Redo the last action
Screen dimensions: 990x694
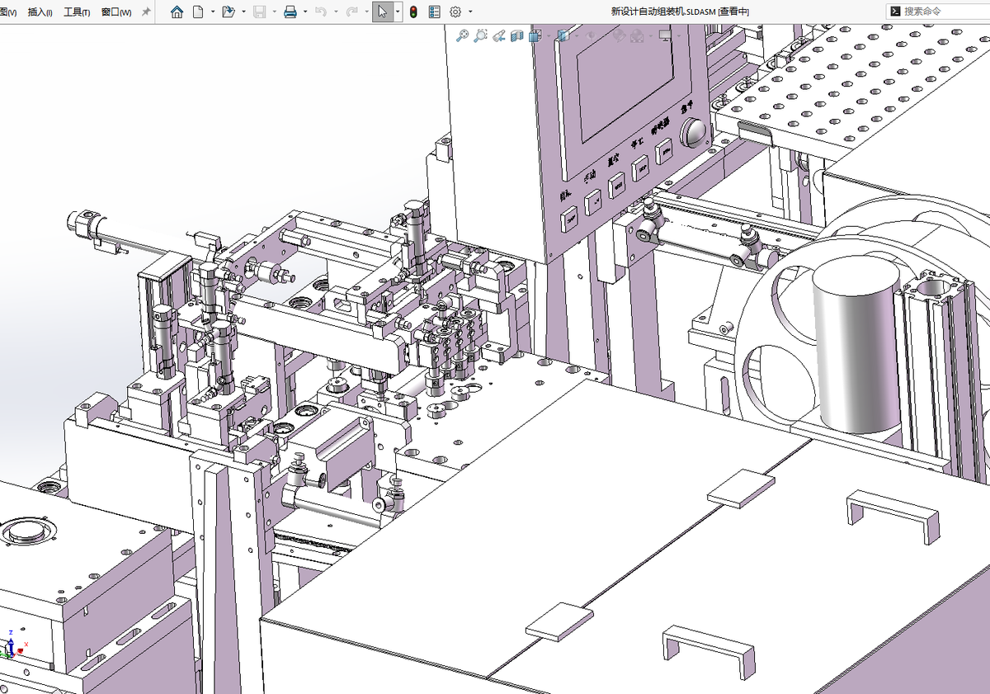click(351, 12)
